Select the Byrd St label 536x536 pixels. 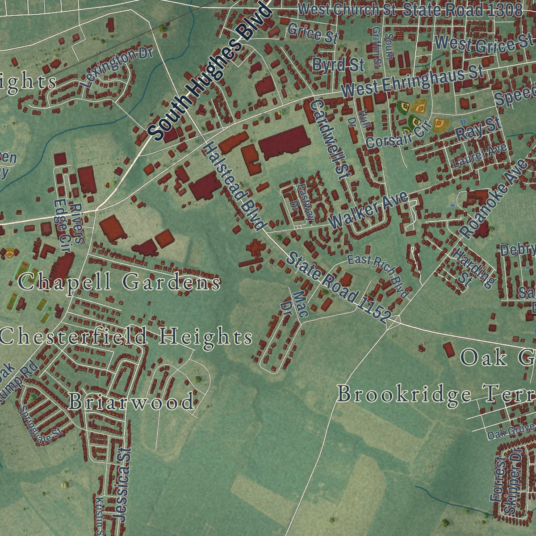(x=338, y=65)
